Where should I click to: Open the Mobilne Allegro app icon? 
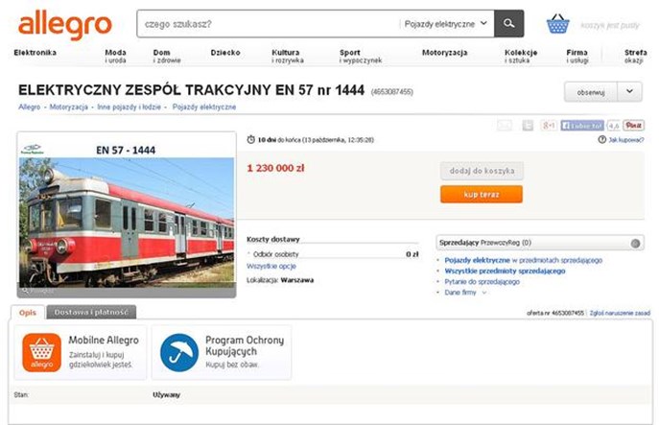41,353
